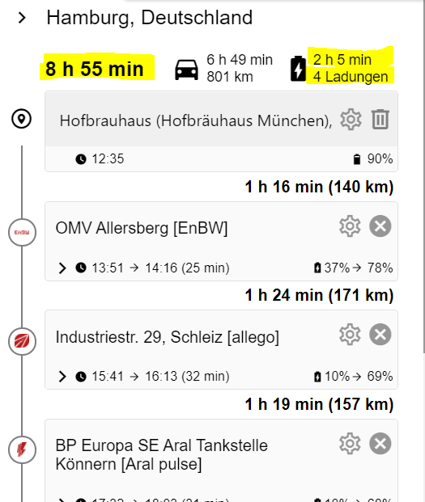The image size is (425, 502).
Task: Select the Hofbrauhaus München waypoint name
Action: (x=196, y=120)
